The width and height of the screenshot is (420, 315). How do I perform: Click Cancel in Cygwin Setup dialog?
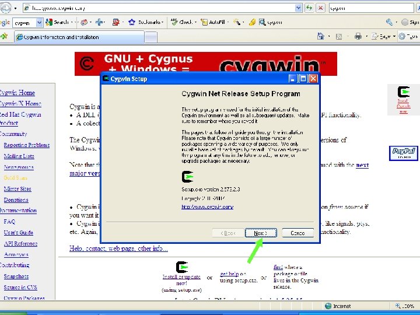pyautogui.click(x=297, y=233)
